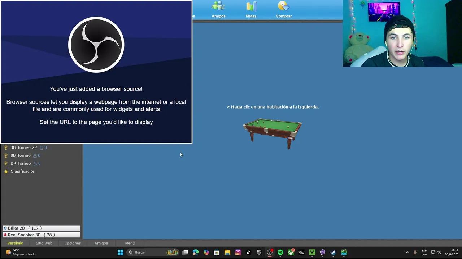This screenshot has height=259, width=462.
Task: Open the last green game icon on taskbar
Action: [344, 253]
